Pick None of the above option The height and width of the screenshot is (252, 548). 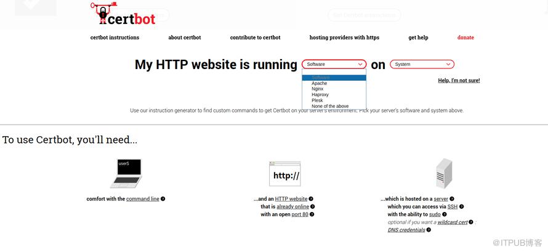click(x=334, y=106)
